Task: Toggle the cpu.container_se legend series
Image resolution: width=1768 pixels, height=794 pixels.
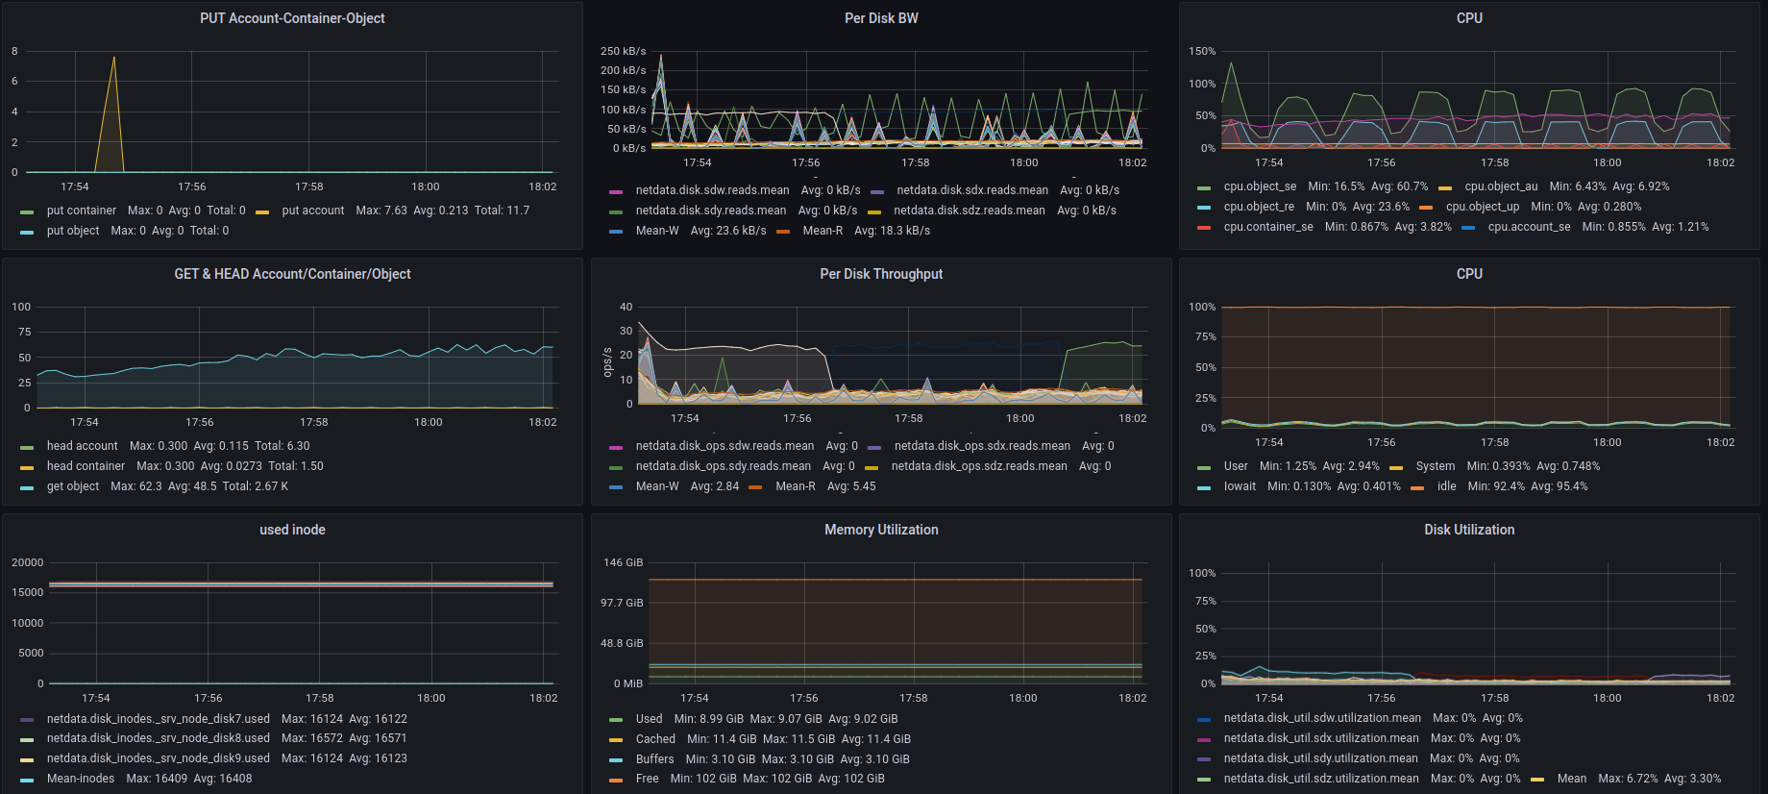Action: pyautogui.click(x=1268, y=227)
